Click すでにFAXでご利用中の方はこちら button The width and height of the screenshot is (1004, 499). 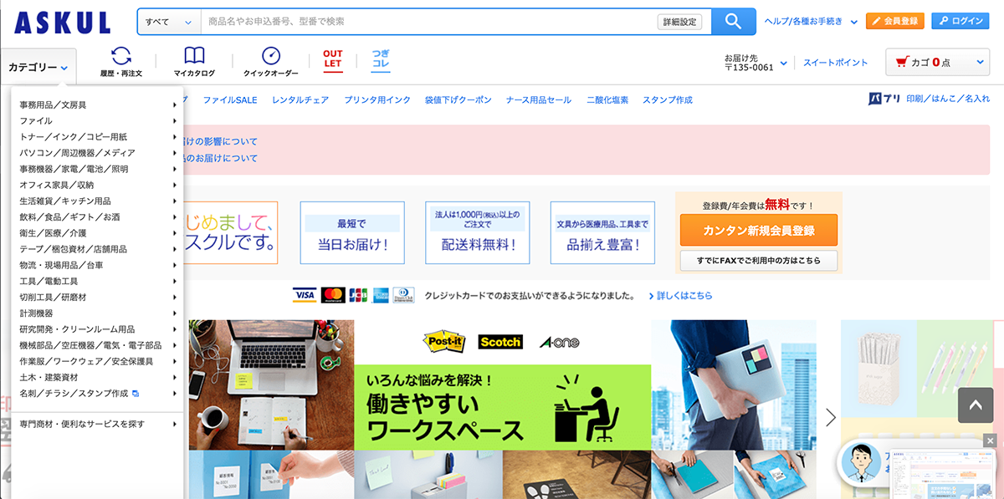(x=759, y=260)
